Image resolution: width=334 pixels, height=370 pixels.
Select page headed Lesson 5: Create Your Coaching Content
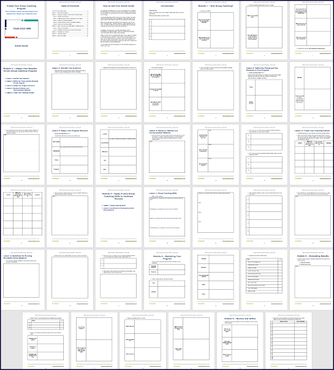[311, 154]
